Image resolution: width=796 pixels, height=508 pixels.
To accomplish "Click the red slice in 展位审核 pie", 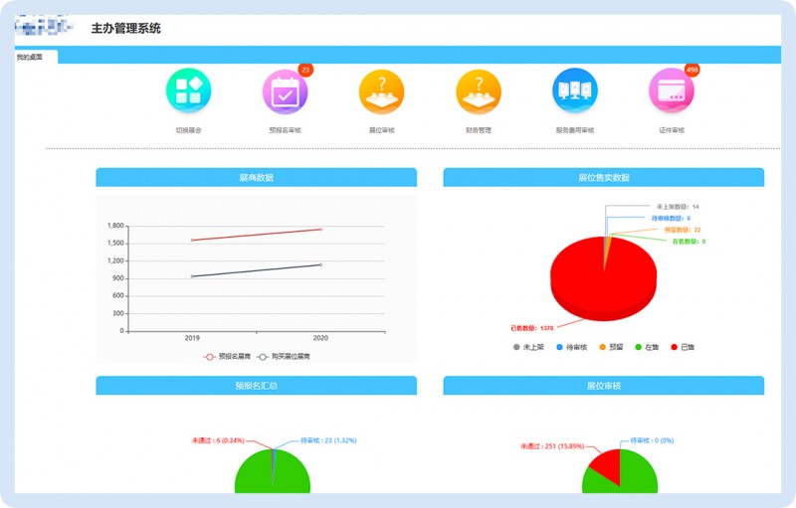I will (607, 464).
